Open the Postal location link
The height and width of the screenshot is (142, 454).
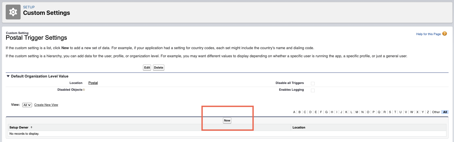point(93,83)
